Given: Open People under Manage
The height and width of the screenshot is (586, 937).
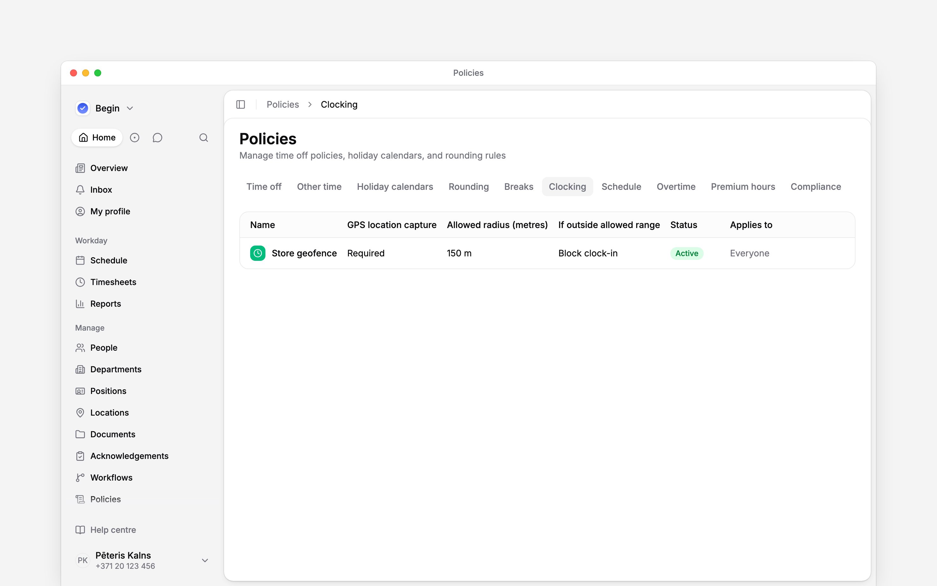Looking at the screenshot, I should (96, 348).
